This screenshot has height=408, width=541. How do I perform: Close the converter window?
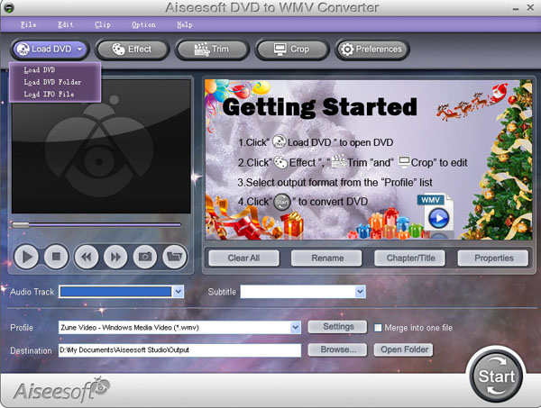click(531, 7)
